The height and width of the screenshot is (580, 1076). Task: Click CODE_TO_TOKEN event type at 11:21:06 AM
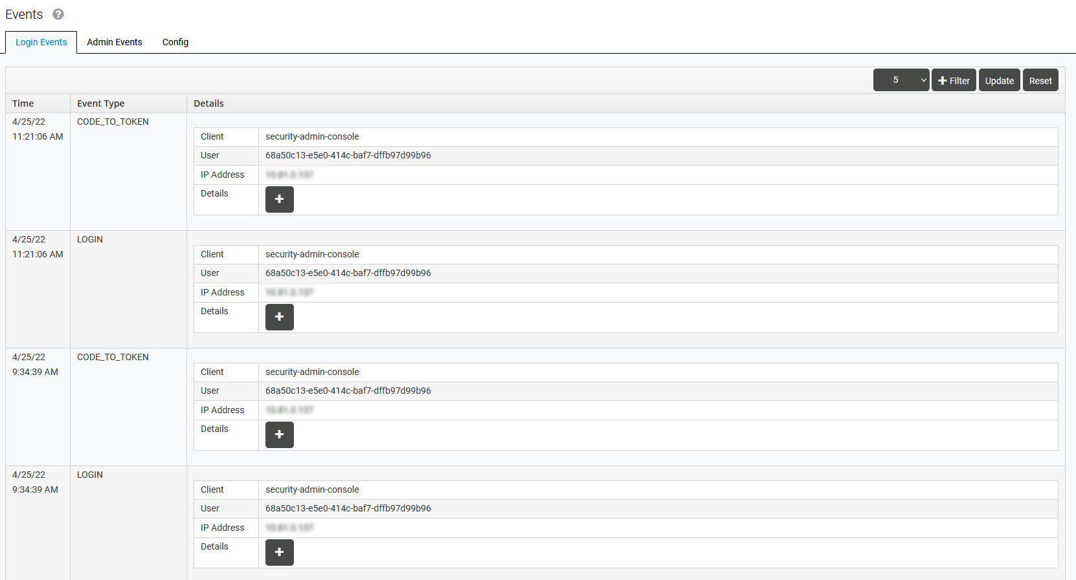[113, 122]
